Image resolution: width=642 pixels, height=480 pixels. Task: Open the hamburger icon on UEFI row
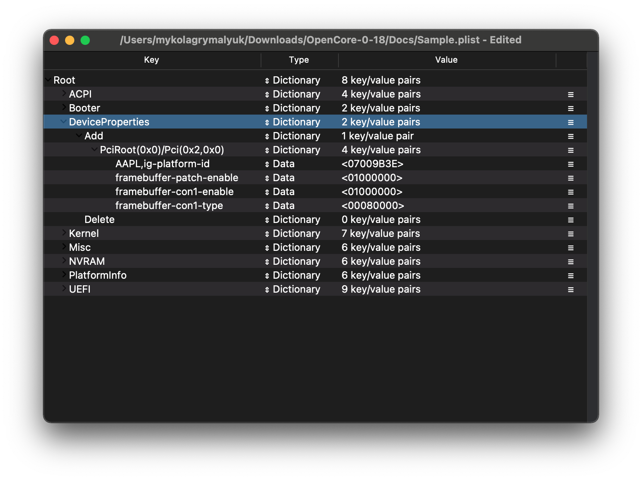pyautogui.click(x=570, y=290)
